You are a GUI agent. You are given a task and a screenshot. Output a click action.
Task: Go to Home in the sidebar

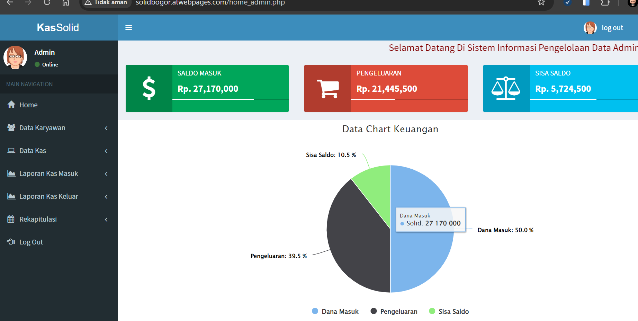pos(28,105)
